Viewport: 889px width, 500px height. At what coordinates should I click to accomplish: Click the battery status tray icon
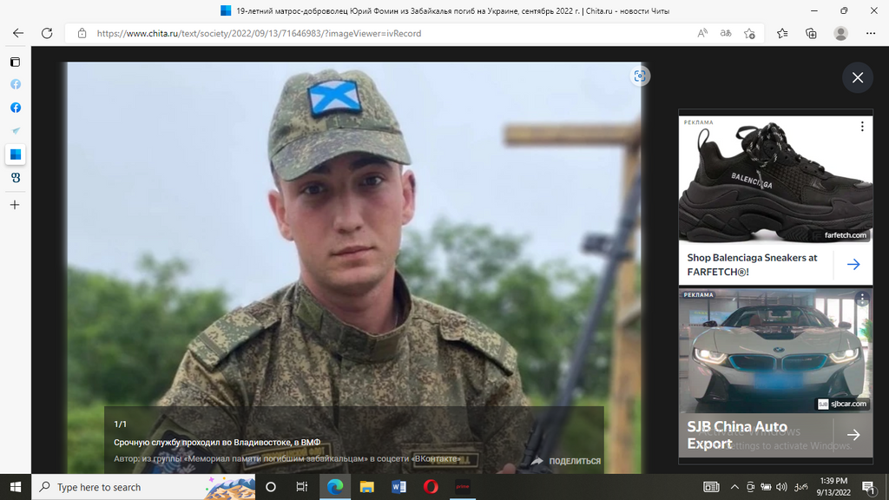pyautogui.click(x=766, y=487)
